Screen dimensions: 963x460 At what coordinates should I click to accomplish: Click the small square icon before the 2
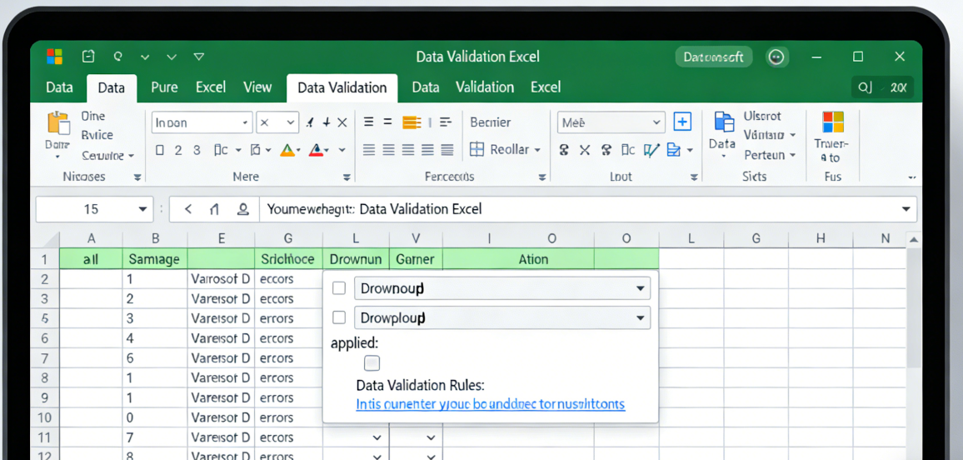coord(160,150)
